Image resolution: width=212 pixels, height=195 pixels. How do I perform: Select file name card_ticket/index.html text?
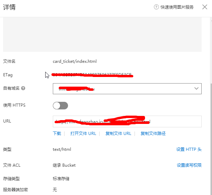75,61
